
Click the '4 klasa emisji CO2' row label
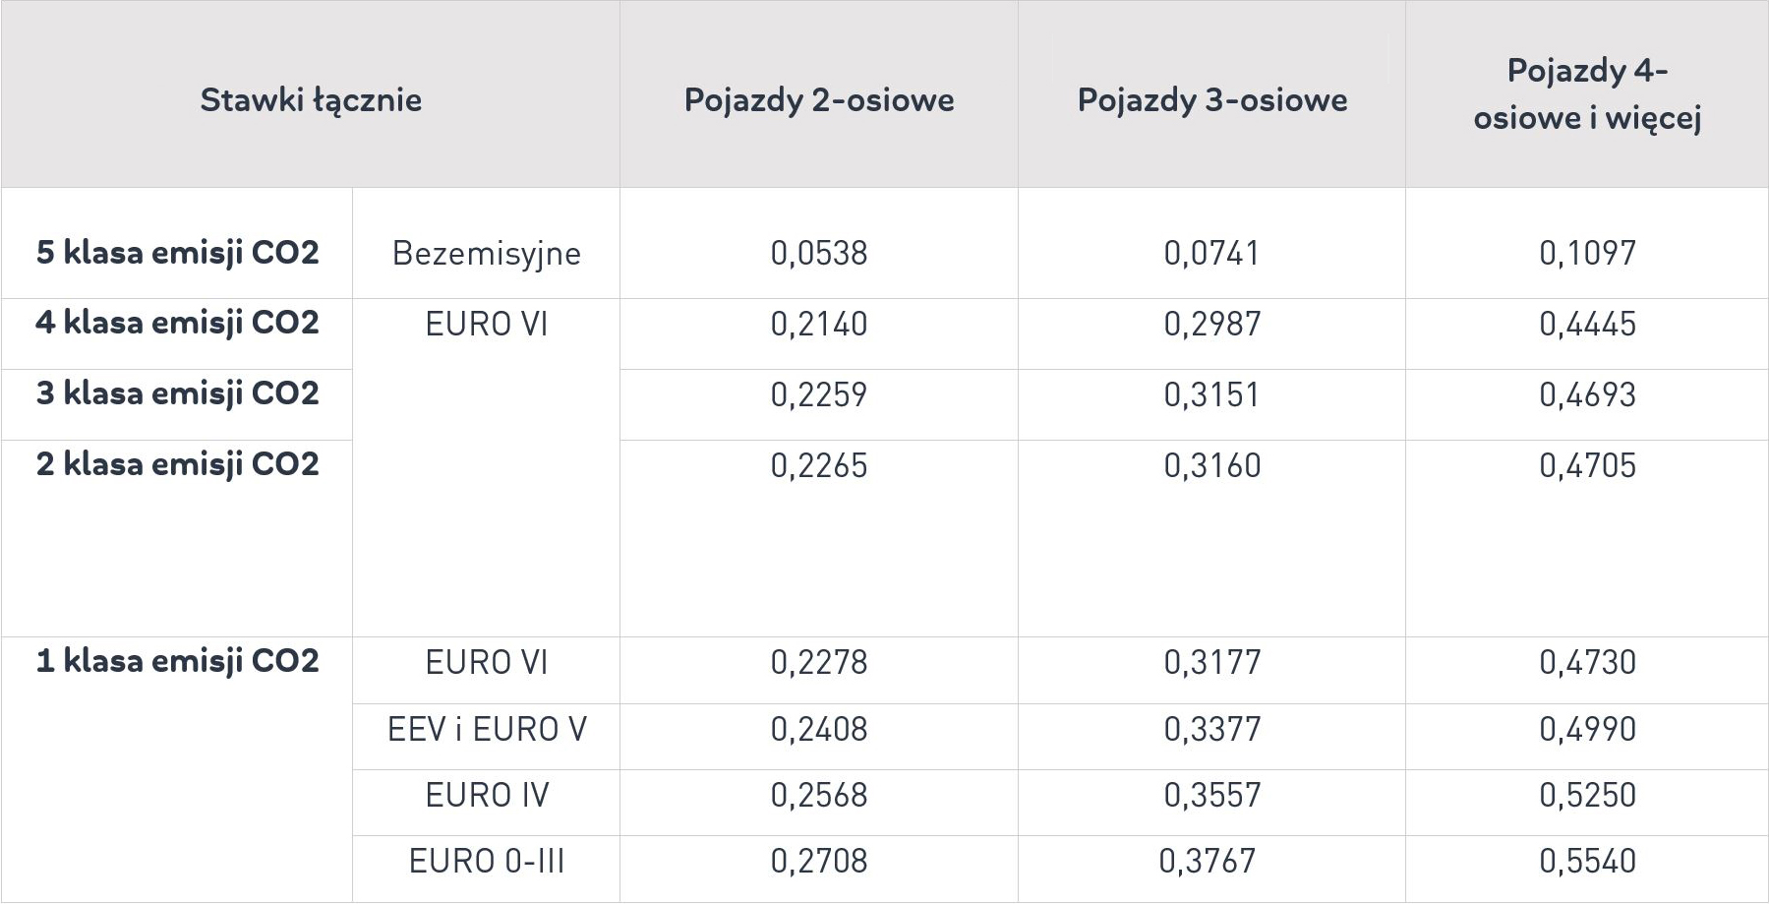tap(178, 324)
